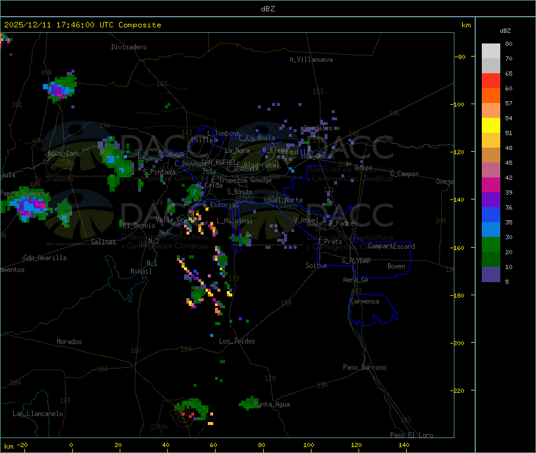Click the Soitue map label
The image size is (536, 453).
316,265
